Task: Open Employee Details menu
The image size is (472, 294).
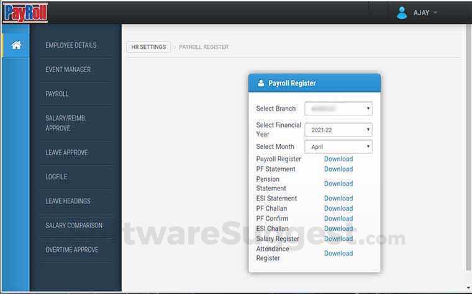Action: [x=71, y=45]
